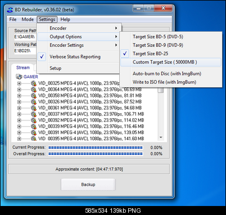Toggle Verbose Status Reporting
Image resolution: width=226 pixels, height=215 pixels.
[79, 57]
